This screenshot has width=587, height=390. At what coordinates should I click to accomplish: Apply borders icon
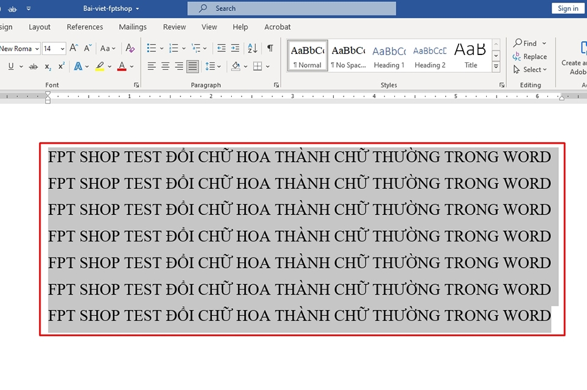click(257, 66)
